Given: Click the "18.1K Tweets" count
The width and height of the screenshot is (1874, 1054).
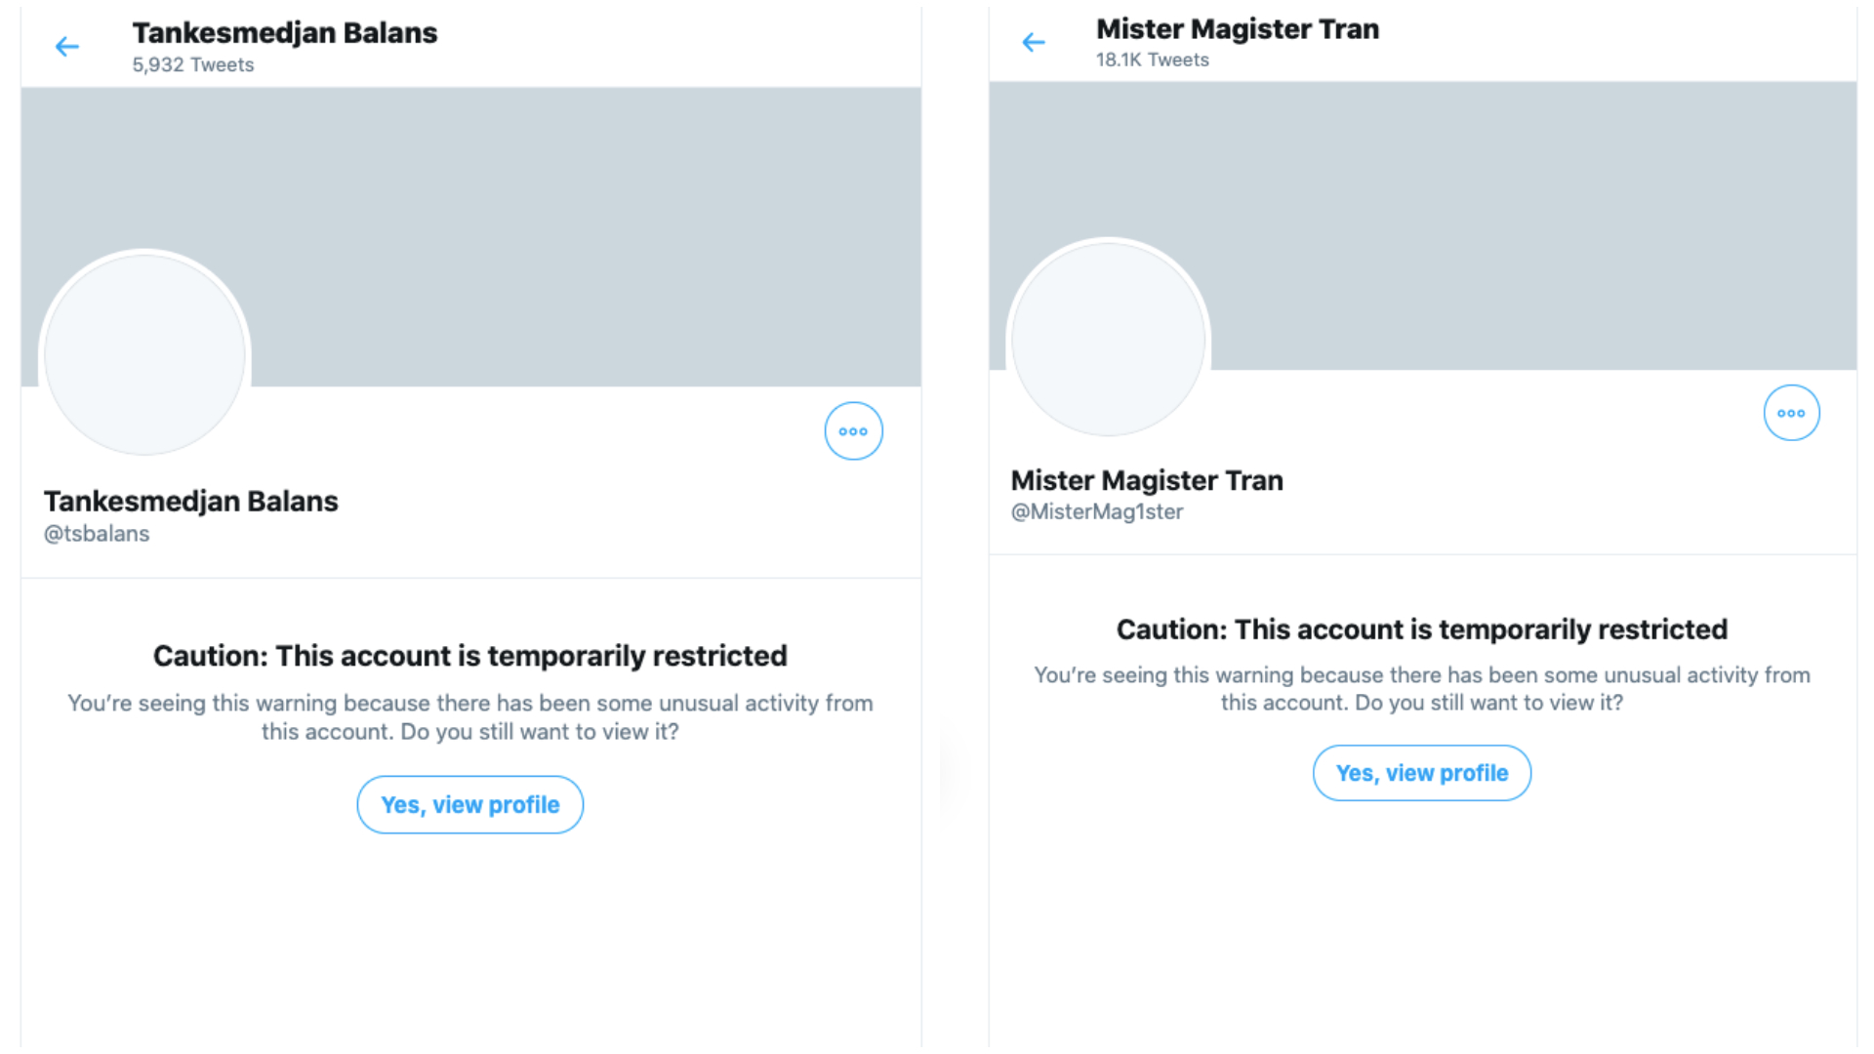Looking at the screenshot, I should coord(1152,61).
